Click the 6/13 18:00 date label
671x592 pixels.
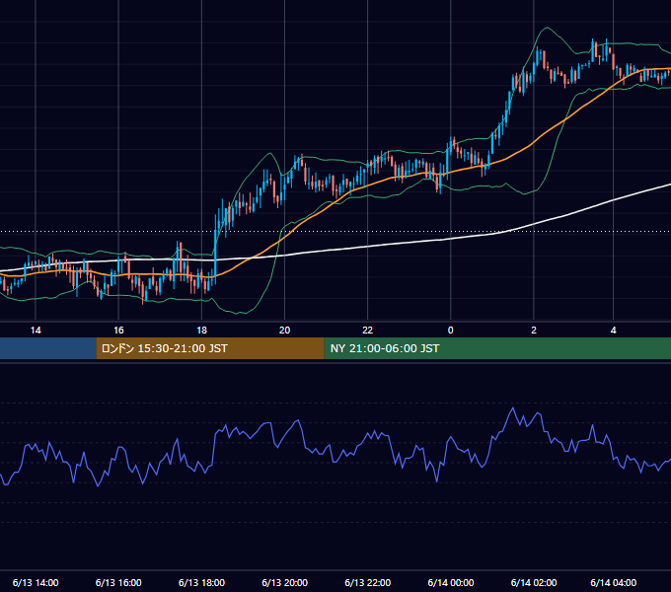(x=201, y=582)
